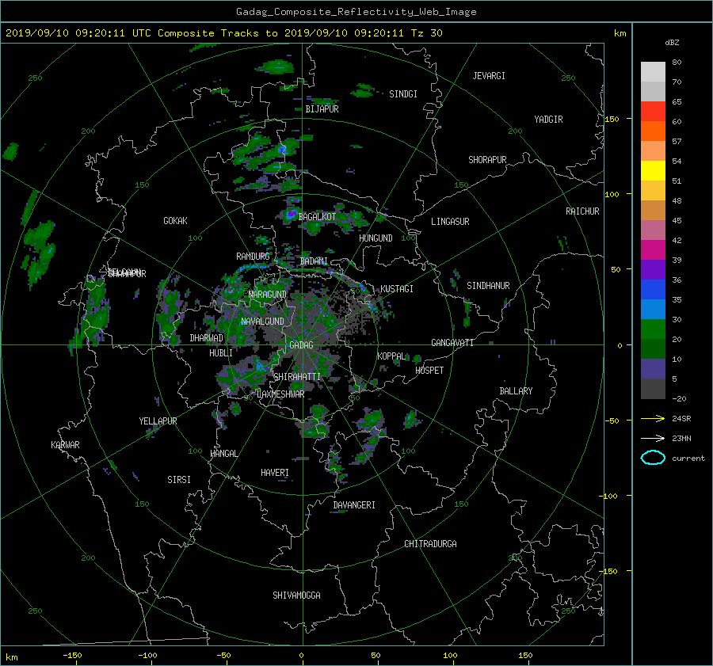The width and height of the screenshot is (713, 666).
Task: Click the cyan 'current' ellipse legend icon
Action: click(x=653, y=458)
